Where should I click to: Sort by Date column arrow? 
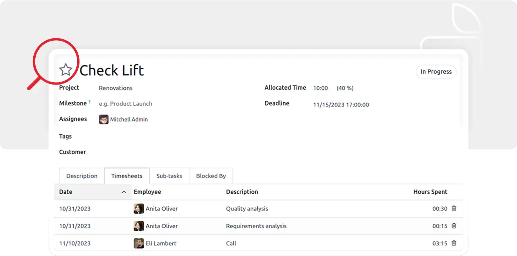coord(124,192)
